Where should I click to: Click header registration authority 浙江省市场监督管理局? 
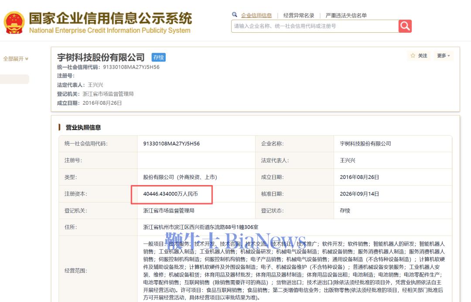tap(108, 94)
